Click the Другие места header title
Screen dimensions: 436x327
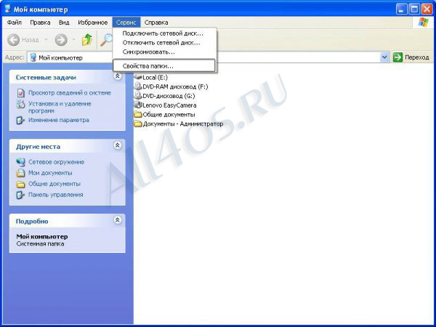[x=38, y=147]
